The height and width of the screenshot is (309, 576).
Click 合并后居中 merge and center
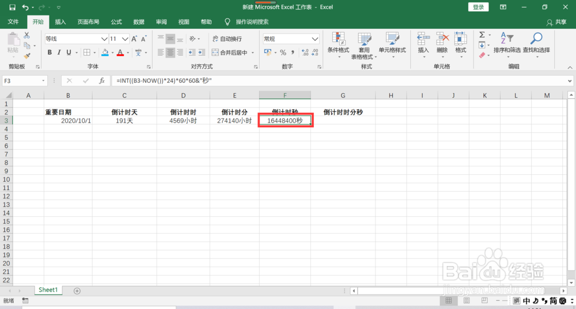coord(230,52)
